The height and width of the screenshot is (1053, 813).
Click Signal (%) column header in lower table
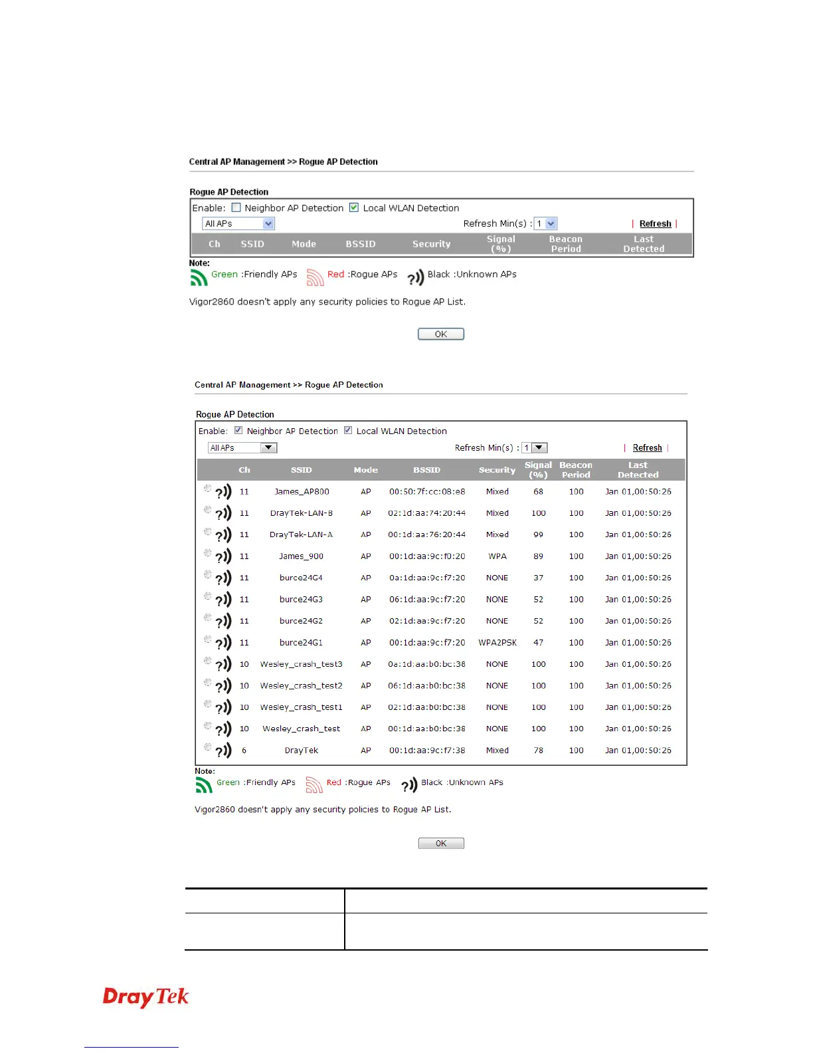coord(539,470)
